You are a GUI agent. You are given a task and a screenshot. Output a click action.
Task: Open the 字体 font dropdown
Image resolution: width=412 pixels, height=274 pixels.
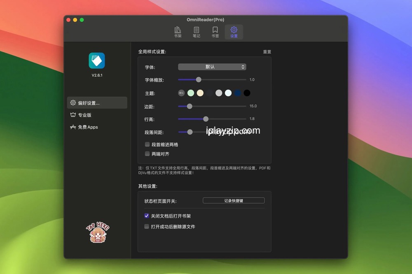[x=212, y=67]
